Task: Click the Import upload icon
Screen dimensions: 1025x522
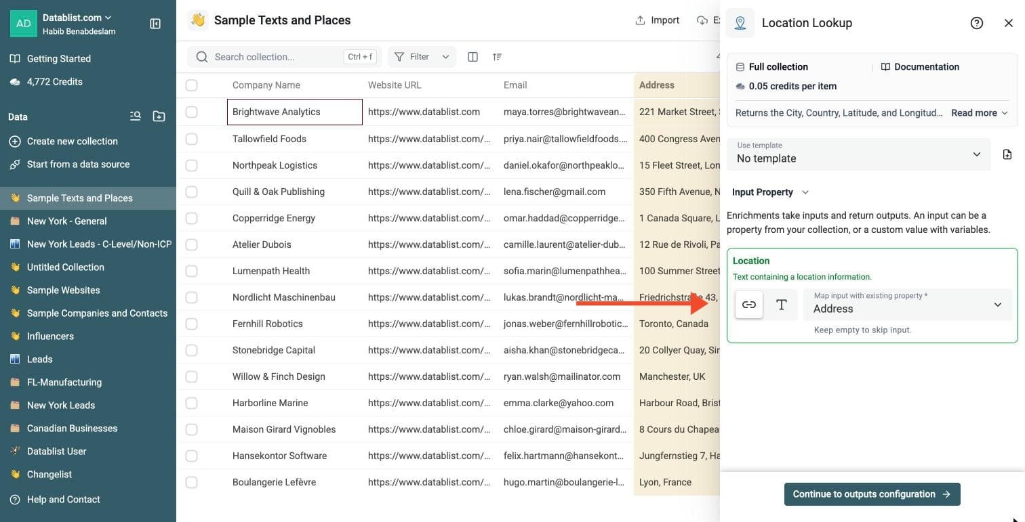Action: 640,20
